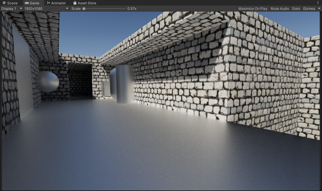The height and width of the screenshot is (191, 322).
Task: Expand the Gizmos dropdown arrow
Action: coord(319,9)
